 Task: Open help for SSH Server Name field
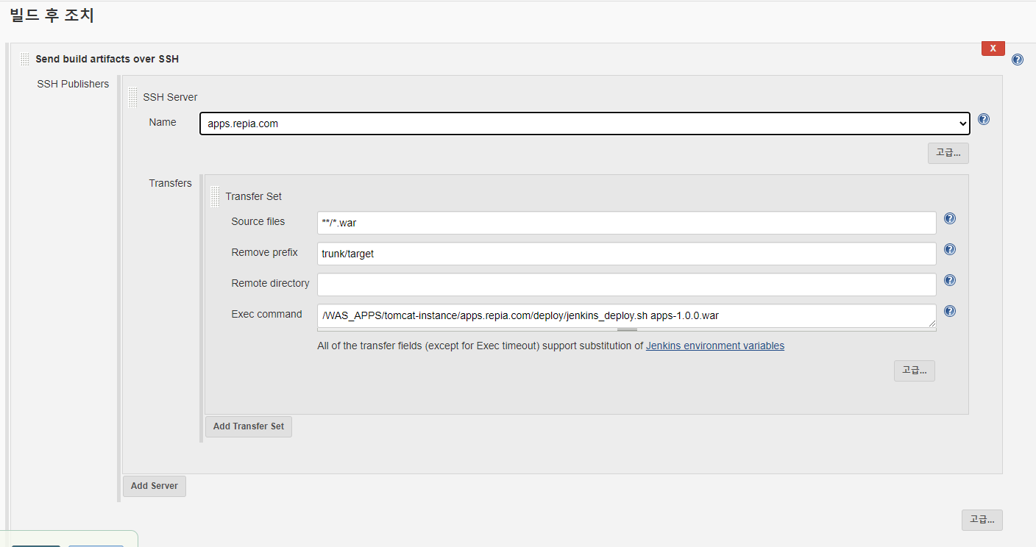(x=983, y=119)
